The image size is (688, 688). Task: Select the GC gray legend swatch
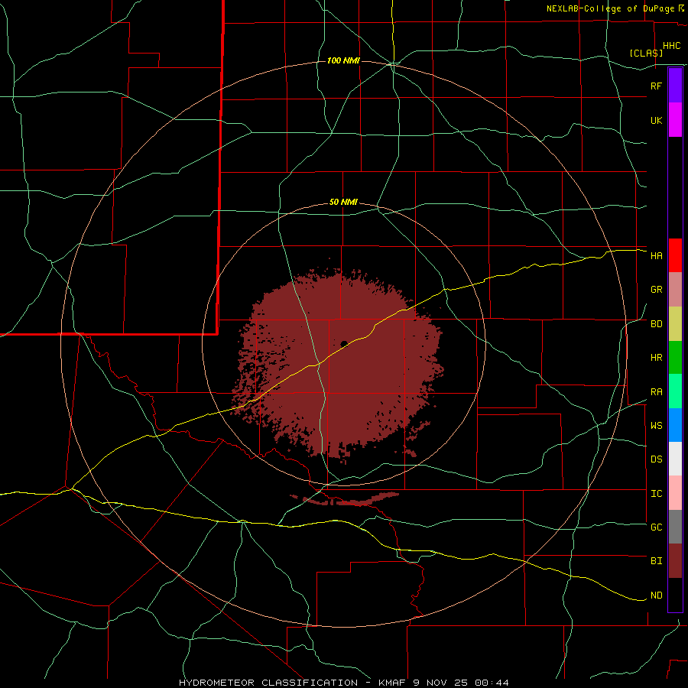tap(675, 527)
